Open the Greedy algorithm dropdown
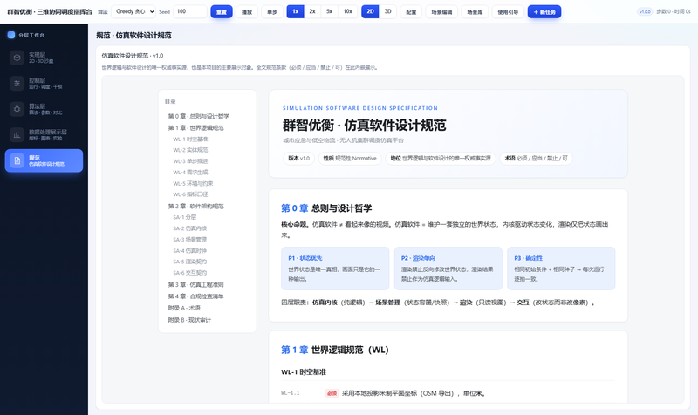The width and height of the screenshot is (698, 415). (x=133, y=11)
